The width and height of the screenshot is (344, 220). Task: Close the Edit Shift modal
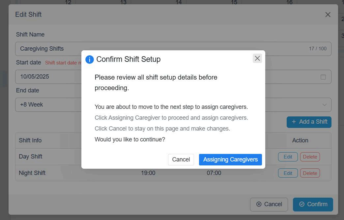[x=328, y=14]
